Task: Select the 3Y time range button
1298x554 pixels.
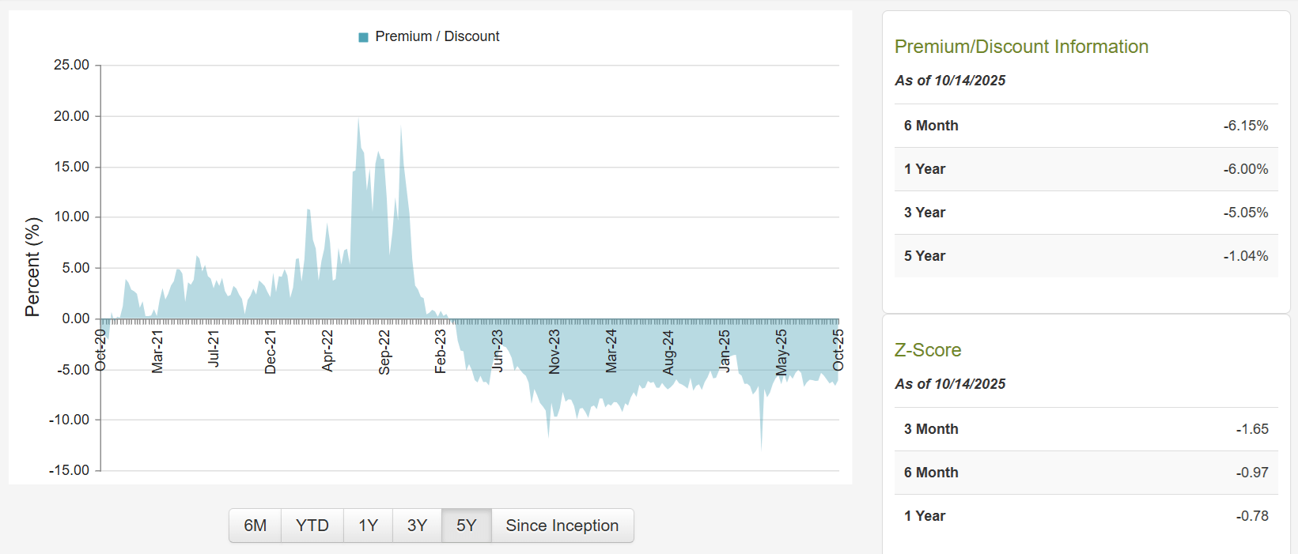Action: coord(417,525)
